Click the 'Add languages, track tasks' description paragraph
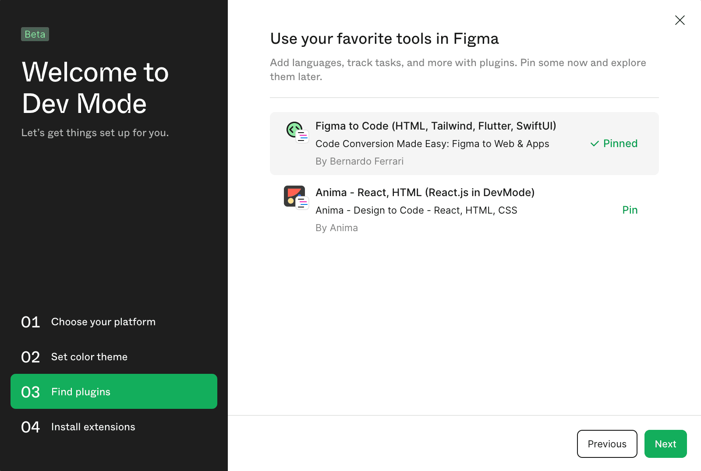Screen dimensions: 701x471 pos(458,70)
